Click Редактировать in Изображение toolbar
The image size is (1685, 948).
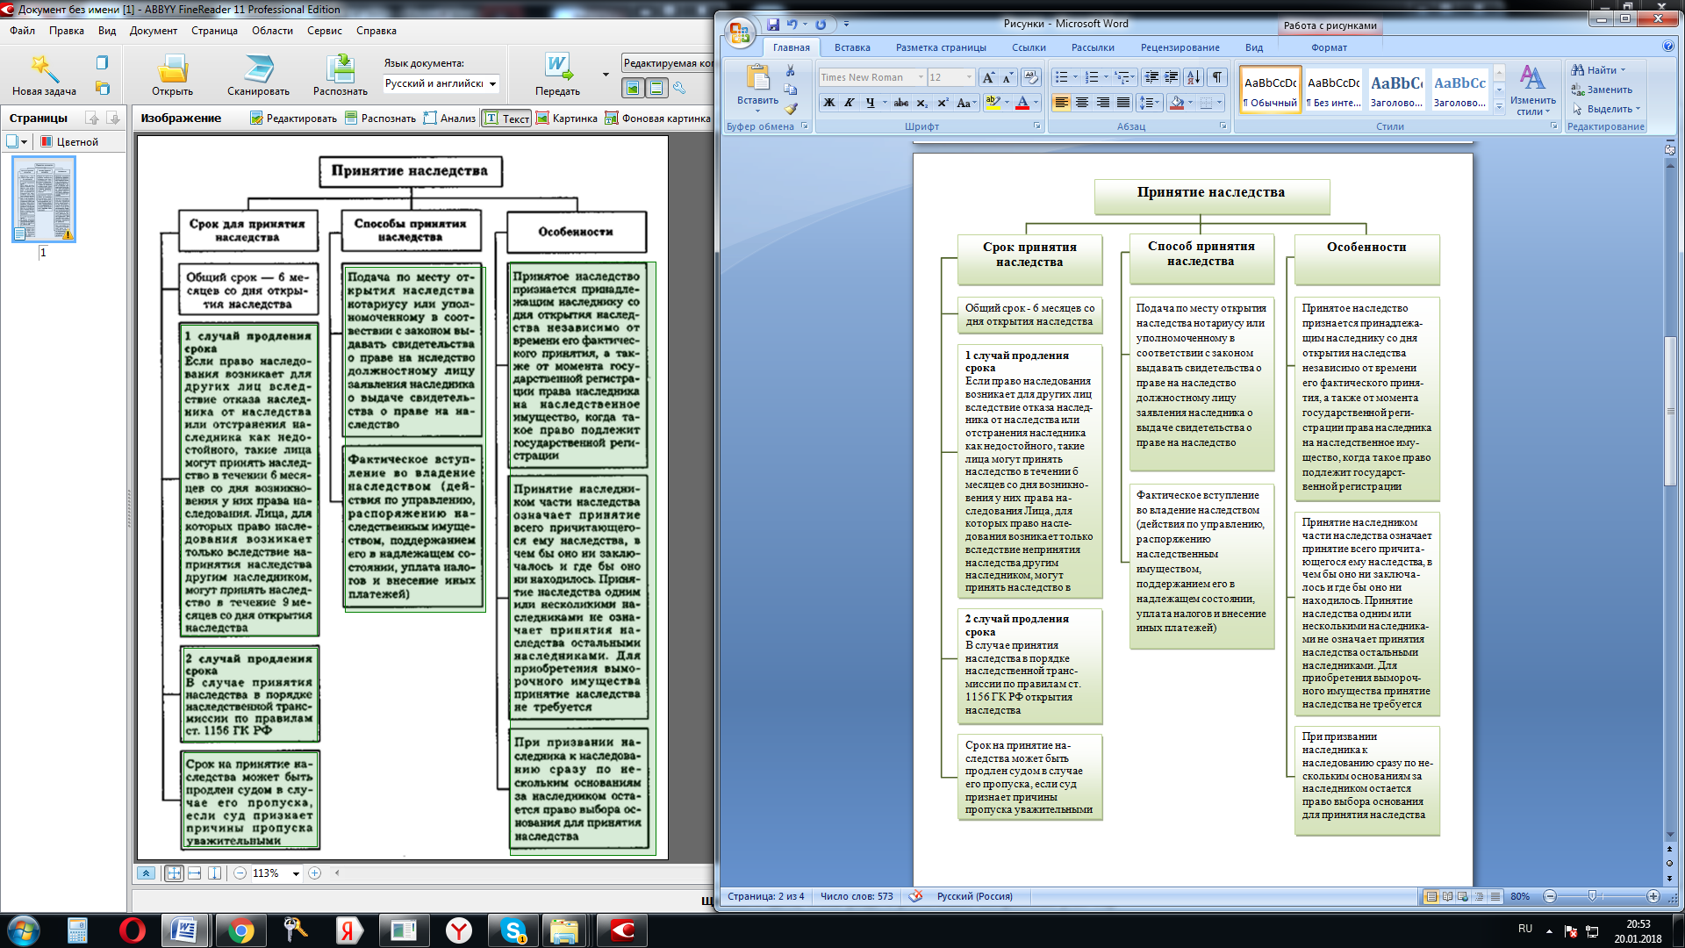(293, 118)
